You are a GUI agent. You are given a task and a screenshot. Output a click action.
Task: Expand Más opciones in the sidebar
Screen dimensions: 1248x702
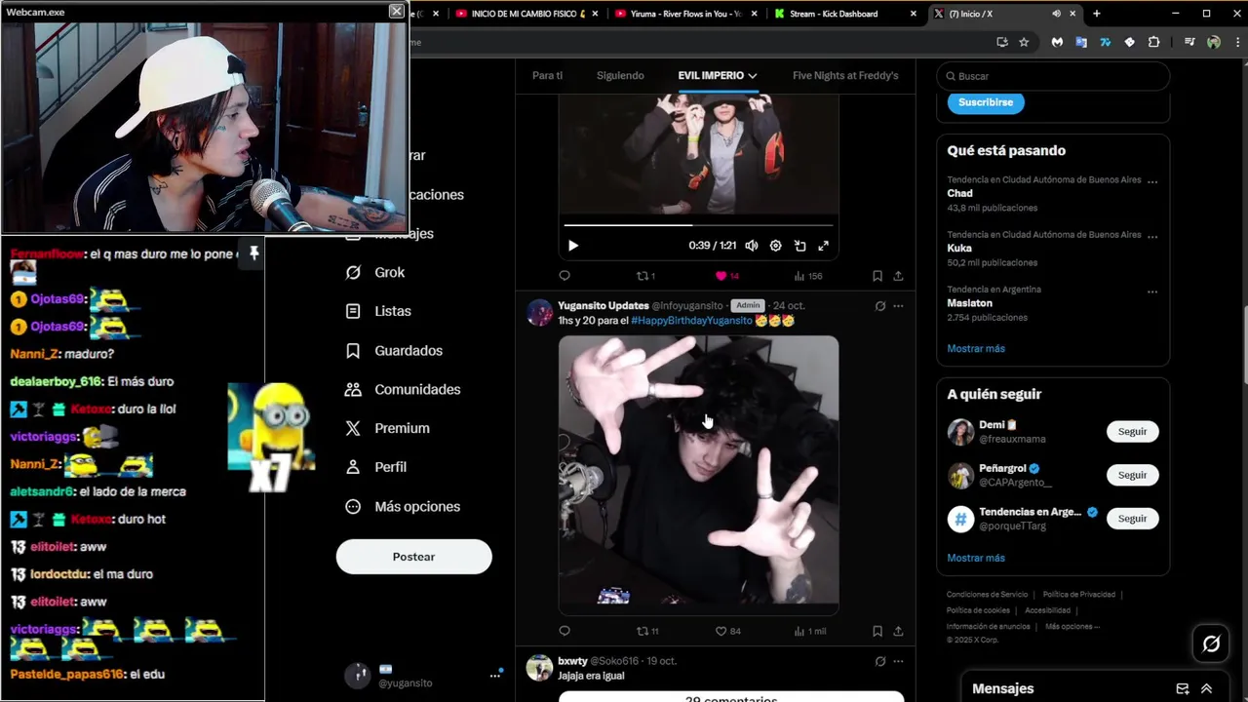point(403,506)
